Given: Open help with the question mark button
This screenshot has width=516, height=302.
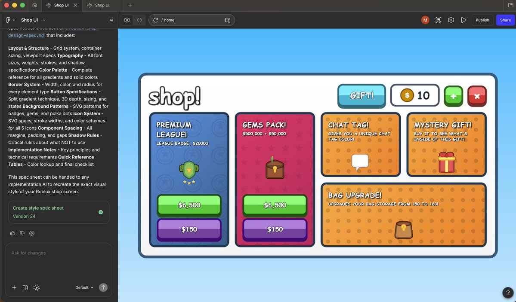Looking at the screenshot, I should (x=508, y=293).
